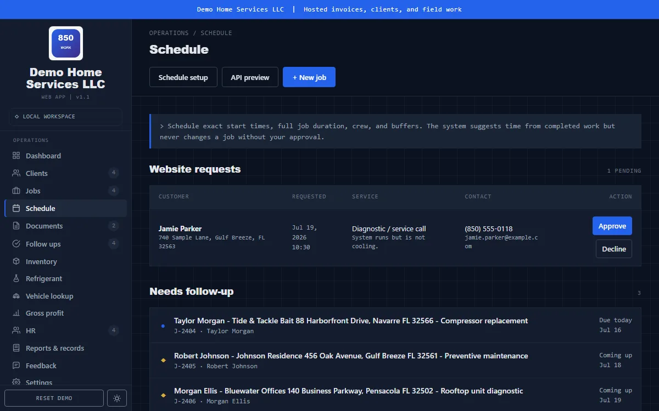The height and width of the screenshot is (411, 659).
Task: Click Coming up Jul 19 label
Action: tap(616, 395)
